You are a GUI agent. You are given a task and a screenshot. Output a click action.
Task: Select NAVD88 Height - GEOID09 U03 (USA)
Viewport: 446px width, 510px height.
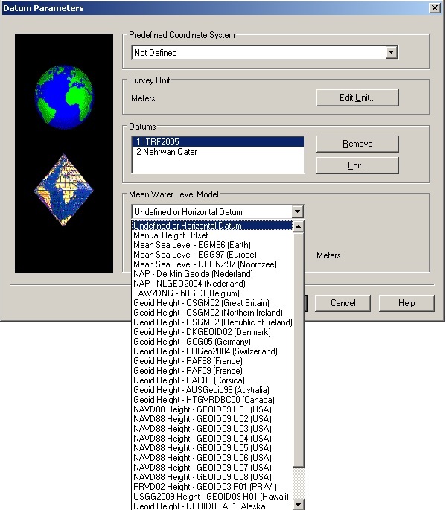click(x=212, y=429)
